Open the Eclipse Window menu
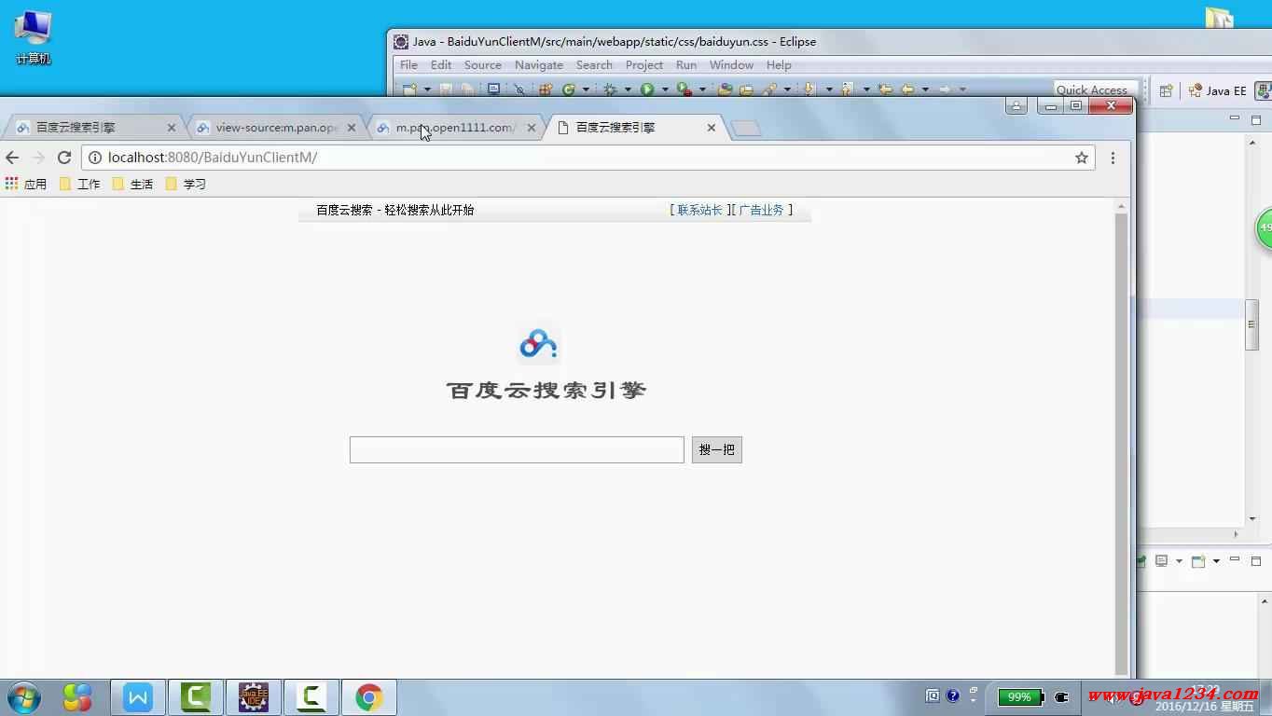 (x=731, y=65)
